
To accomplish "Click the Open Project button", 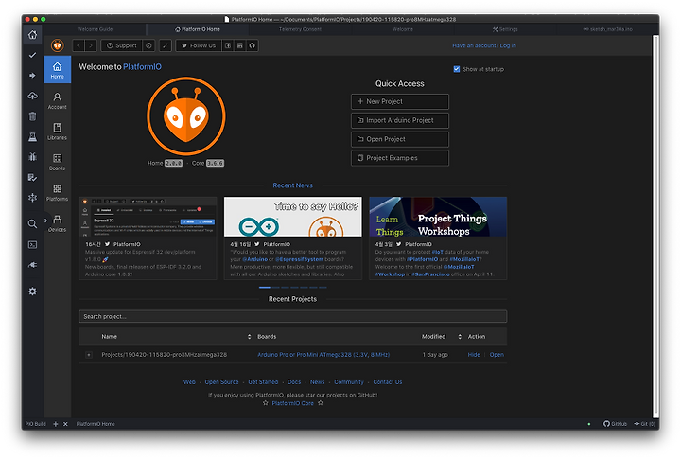I will pos(400,139).
